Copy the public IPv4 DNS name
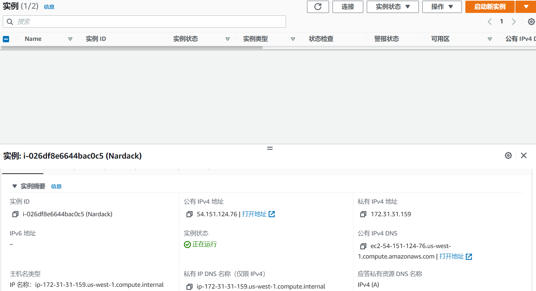This screenshot has width=536, height=291. (x=363, y=246)
